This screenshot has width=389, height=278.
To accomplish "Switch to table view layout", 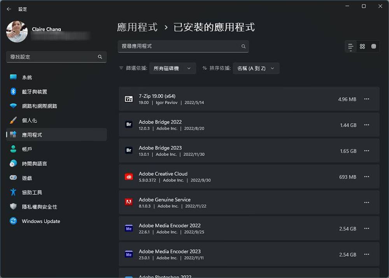I will (x=374, y=46).
